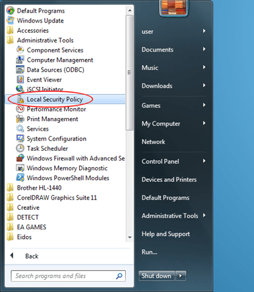This screenshot has height=292, width=254.
Task: Open Help and Support
Action: 166,234
